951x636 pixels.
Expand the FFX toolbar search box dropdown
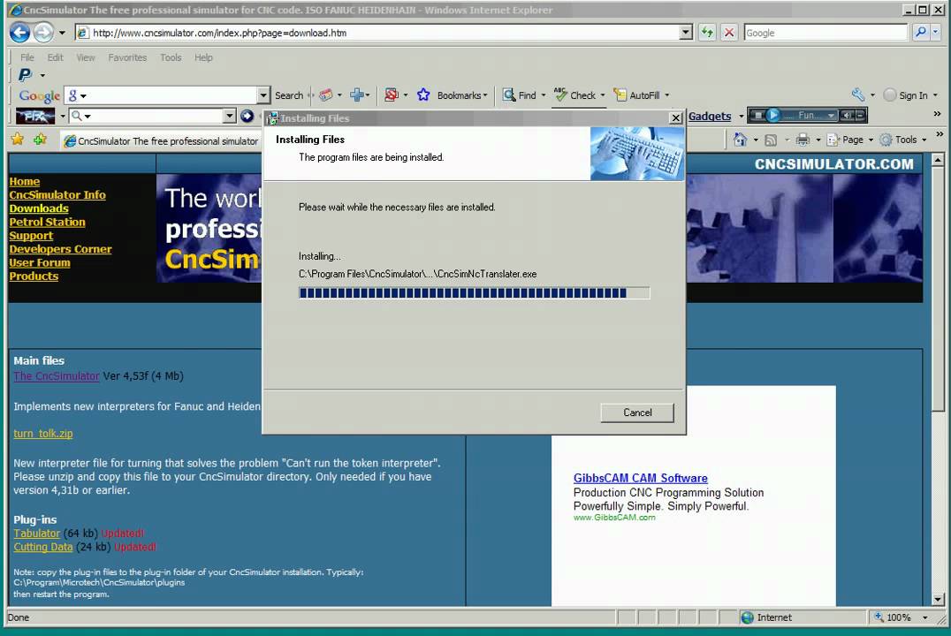click(229, 116)
